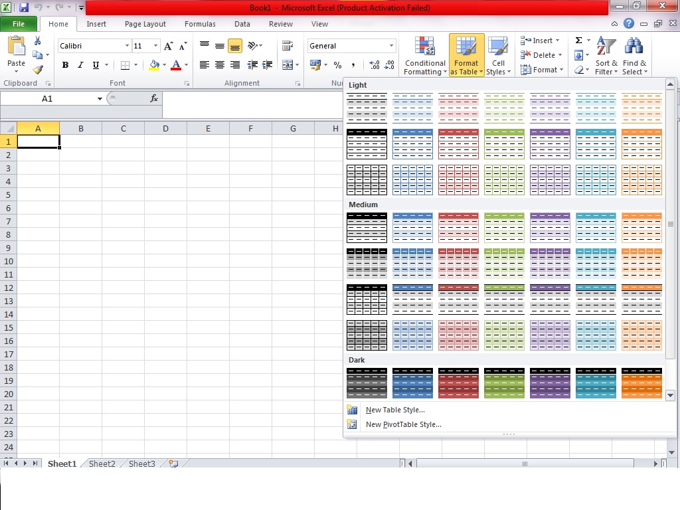Click the gallery scroll down arrow
680x510 pixels.
tap(670, 395)
